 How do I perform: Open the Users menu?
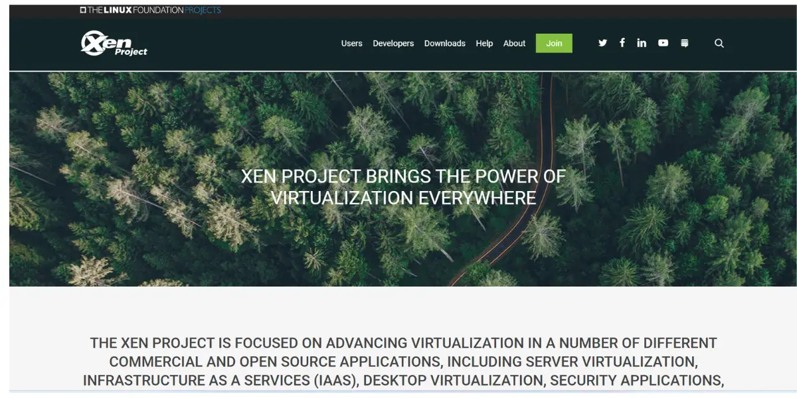352,43
